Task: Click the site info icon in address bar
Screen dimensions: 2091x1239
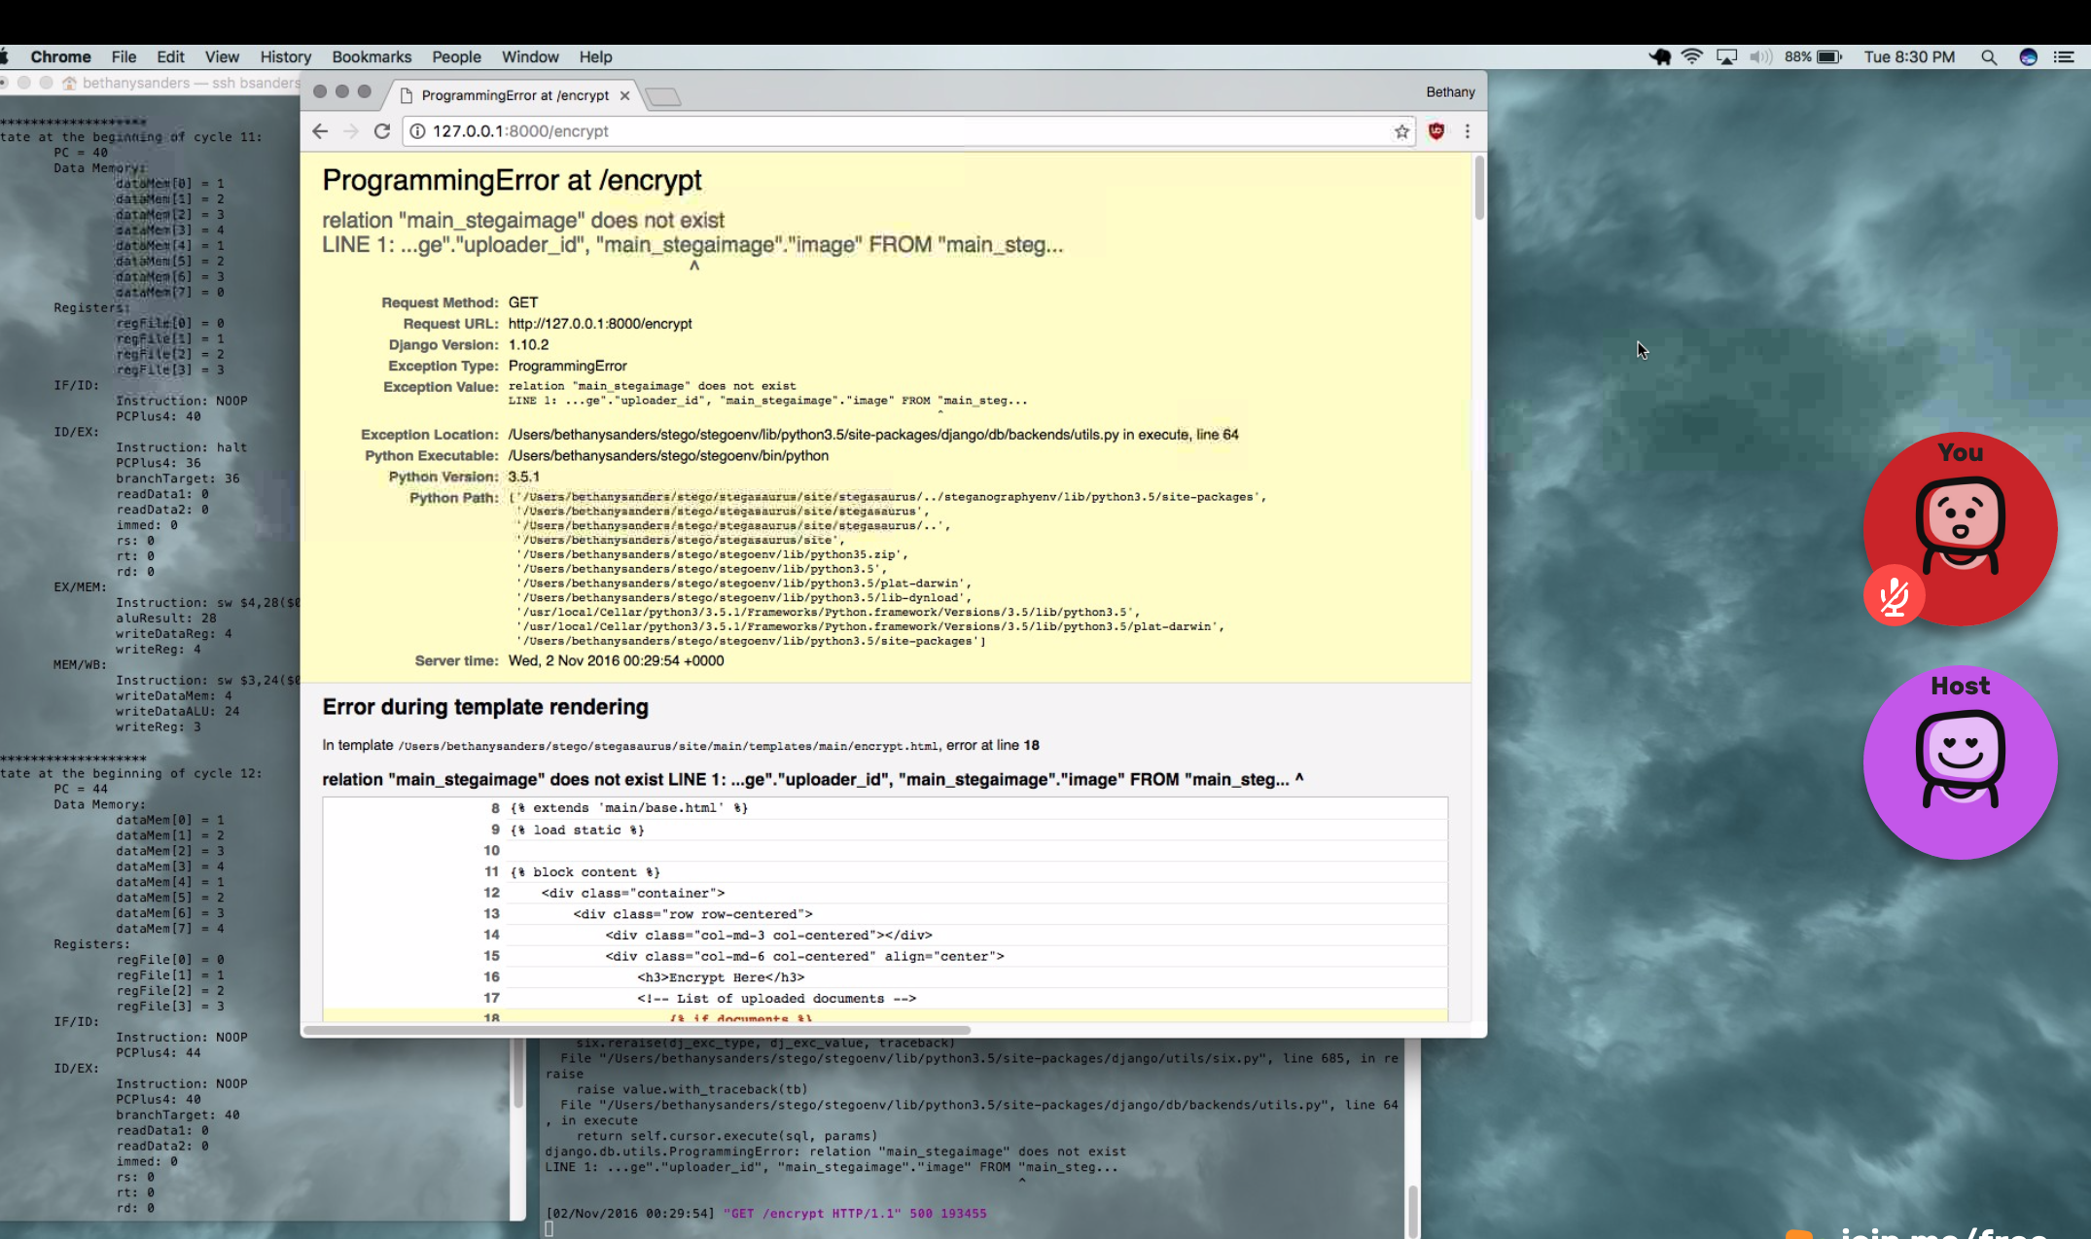Action: 417,131
